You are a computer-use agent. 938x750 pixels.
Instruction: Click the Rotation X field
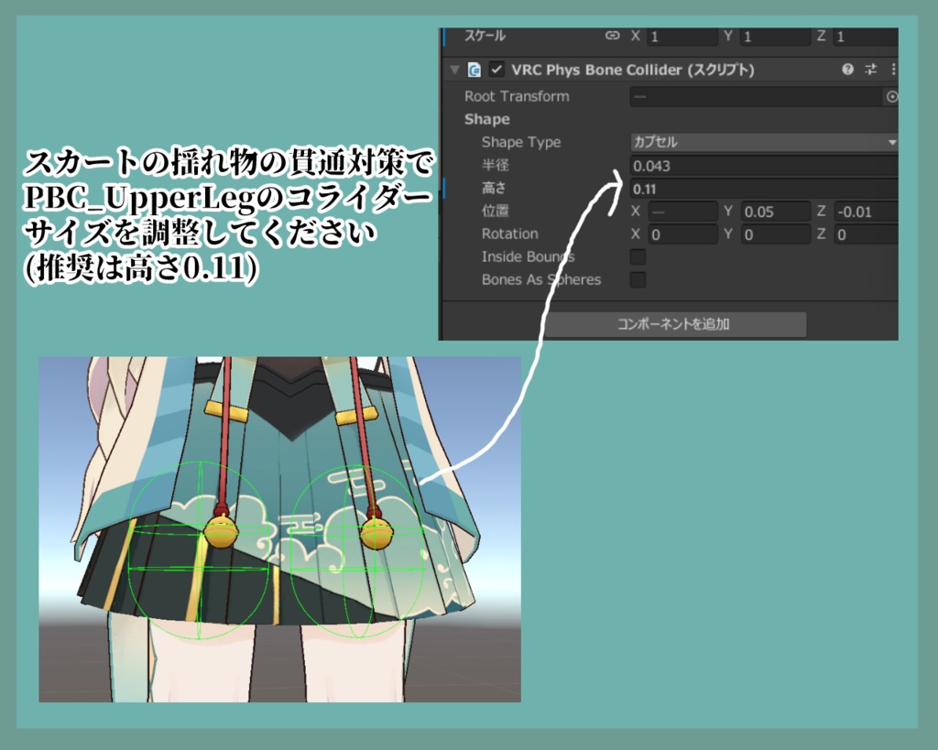(x=682, y=234)
